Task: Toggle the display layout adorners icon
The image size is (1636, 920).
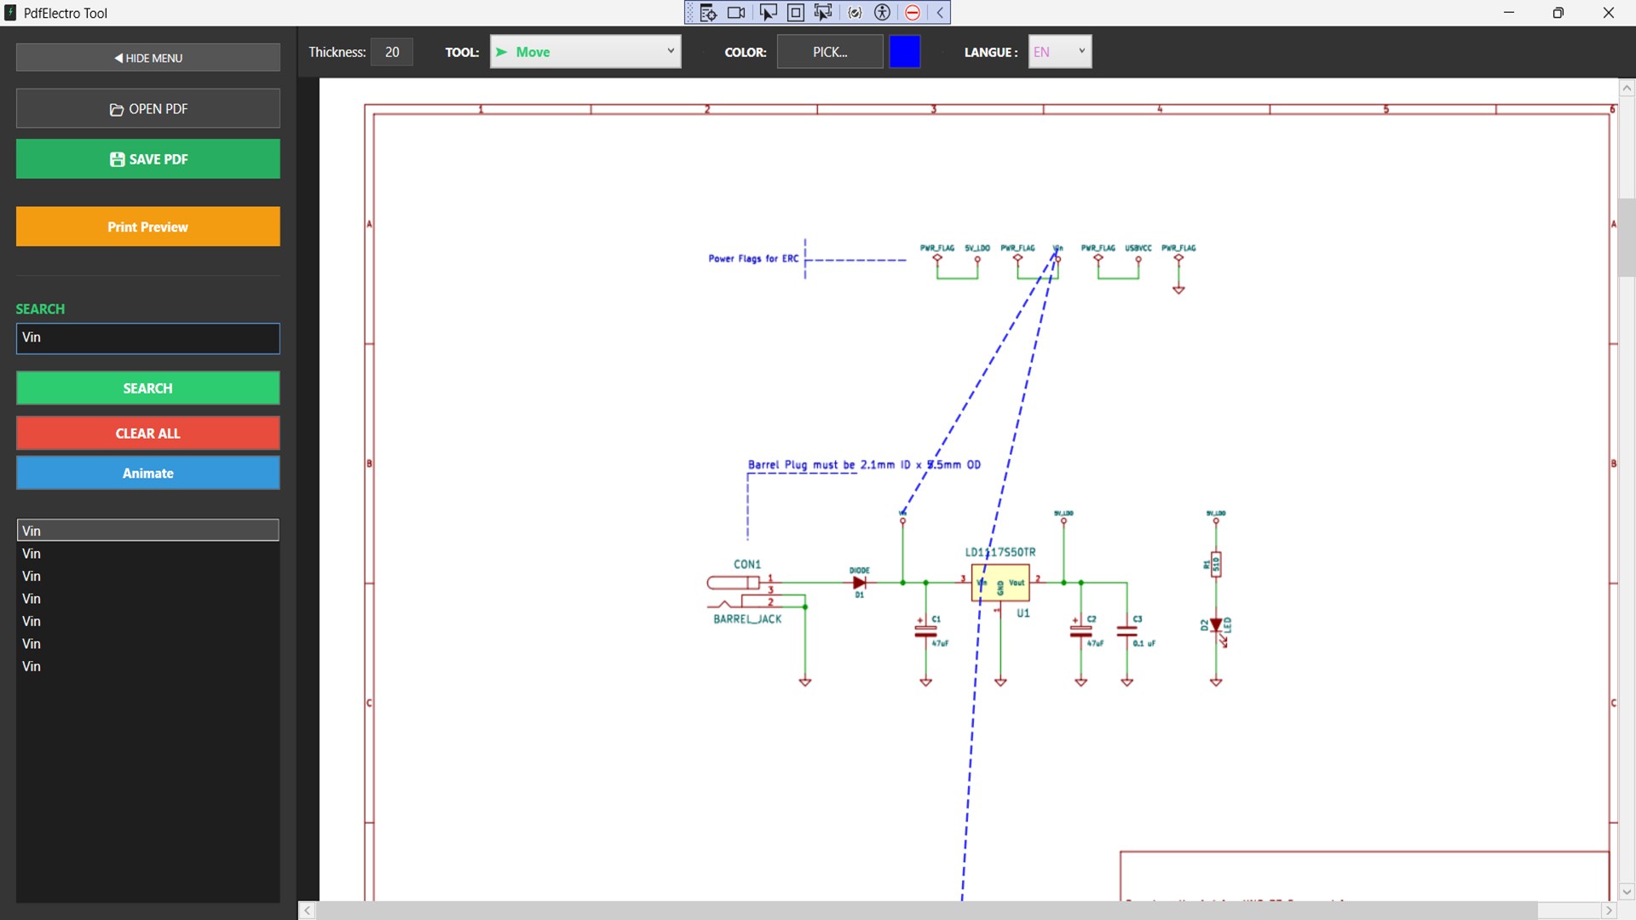Action: (796, 13)
